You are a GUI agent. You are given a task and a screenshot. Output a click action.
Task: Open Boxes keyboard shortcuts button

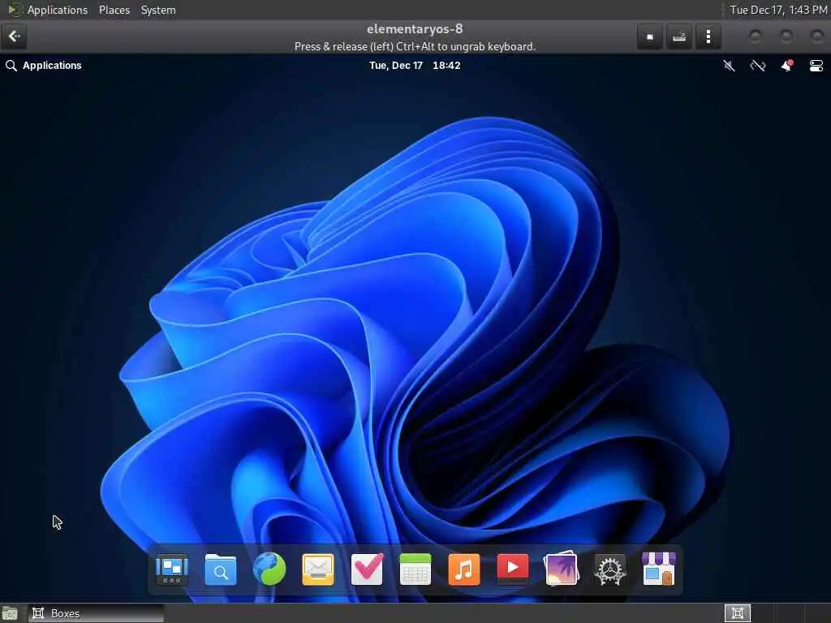click(x=679, y=37)
